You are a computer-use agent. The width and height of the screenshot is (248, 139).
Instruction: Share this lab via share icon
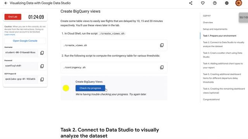191,3
